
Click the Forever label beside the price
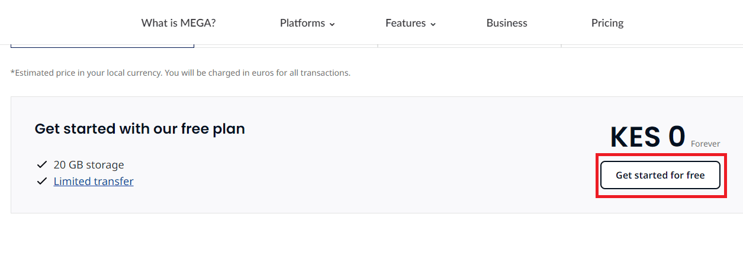706,144
